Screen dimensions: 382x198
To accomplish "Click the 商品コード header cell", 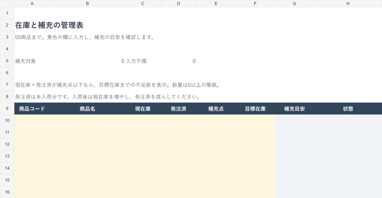I will pos(32,108).
